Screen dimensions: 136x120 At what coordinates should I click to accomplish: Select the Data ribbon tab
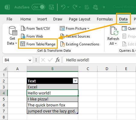coord(123,19)
